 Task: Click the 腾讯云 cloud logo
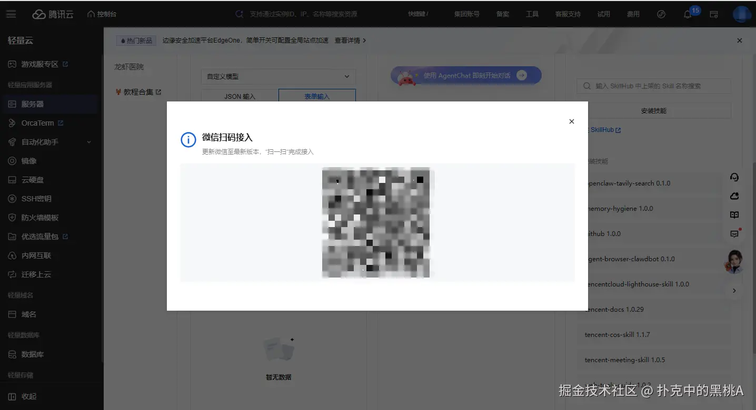point(53,14)
